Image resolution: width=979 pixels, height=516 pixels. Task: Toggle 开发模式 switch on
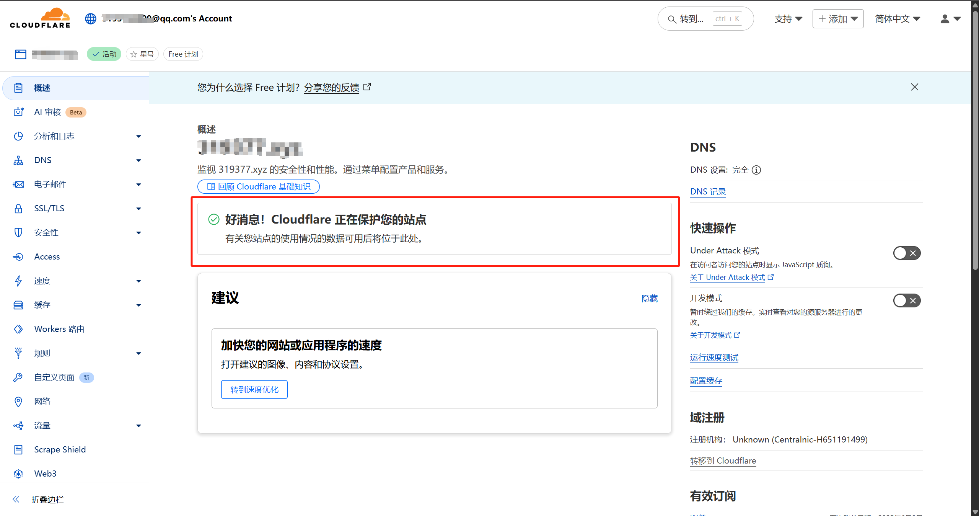click(907, 300)
